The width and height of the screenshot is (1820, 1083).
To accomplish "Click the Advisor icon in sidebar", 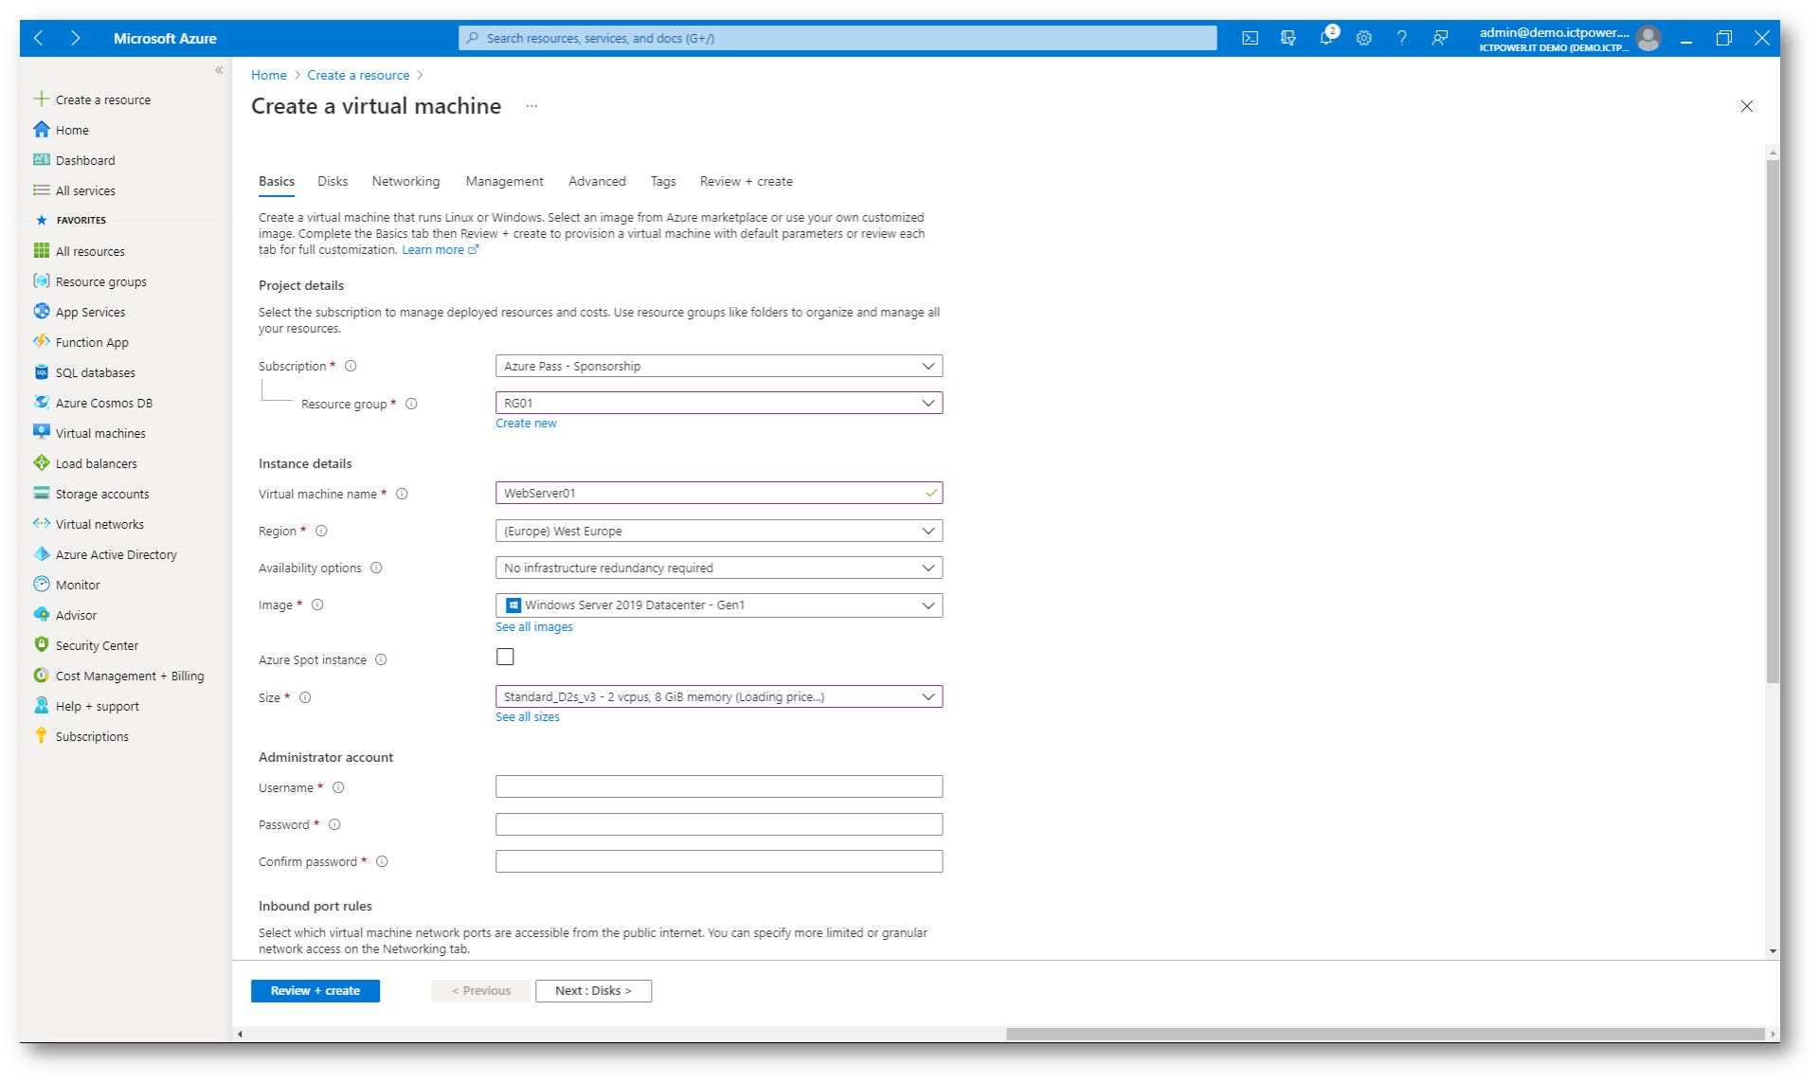I will tap(42, 614).
